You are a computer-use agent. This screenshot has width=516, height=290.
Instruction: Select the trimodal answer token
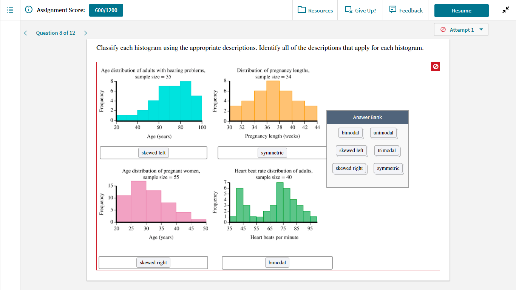387,151
